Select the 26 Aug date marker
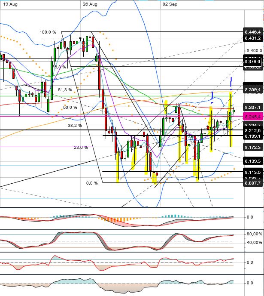Image resolution: width=264 pixels, height=296 pixels. pyautogui.click(x=90, y=4)
